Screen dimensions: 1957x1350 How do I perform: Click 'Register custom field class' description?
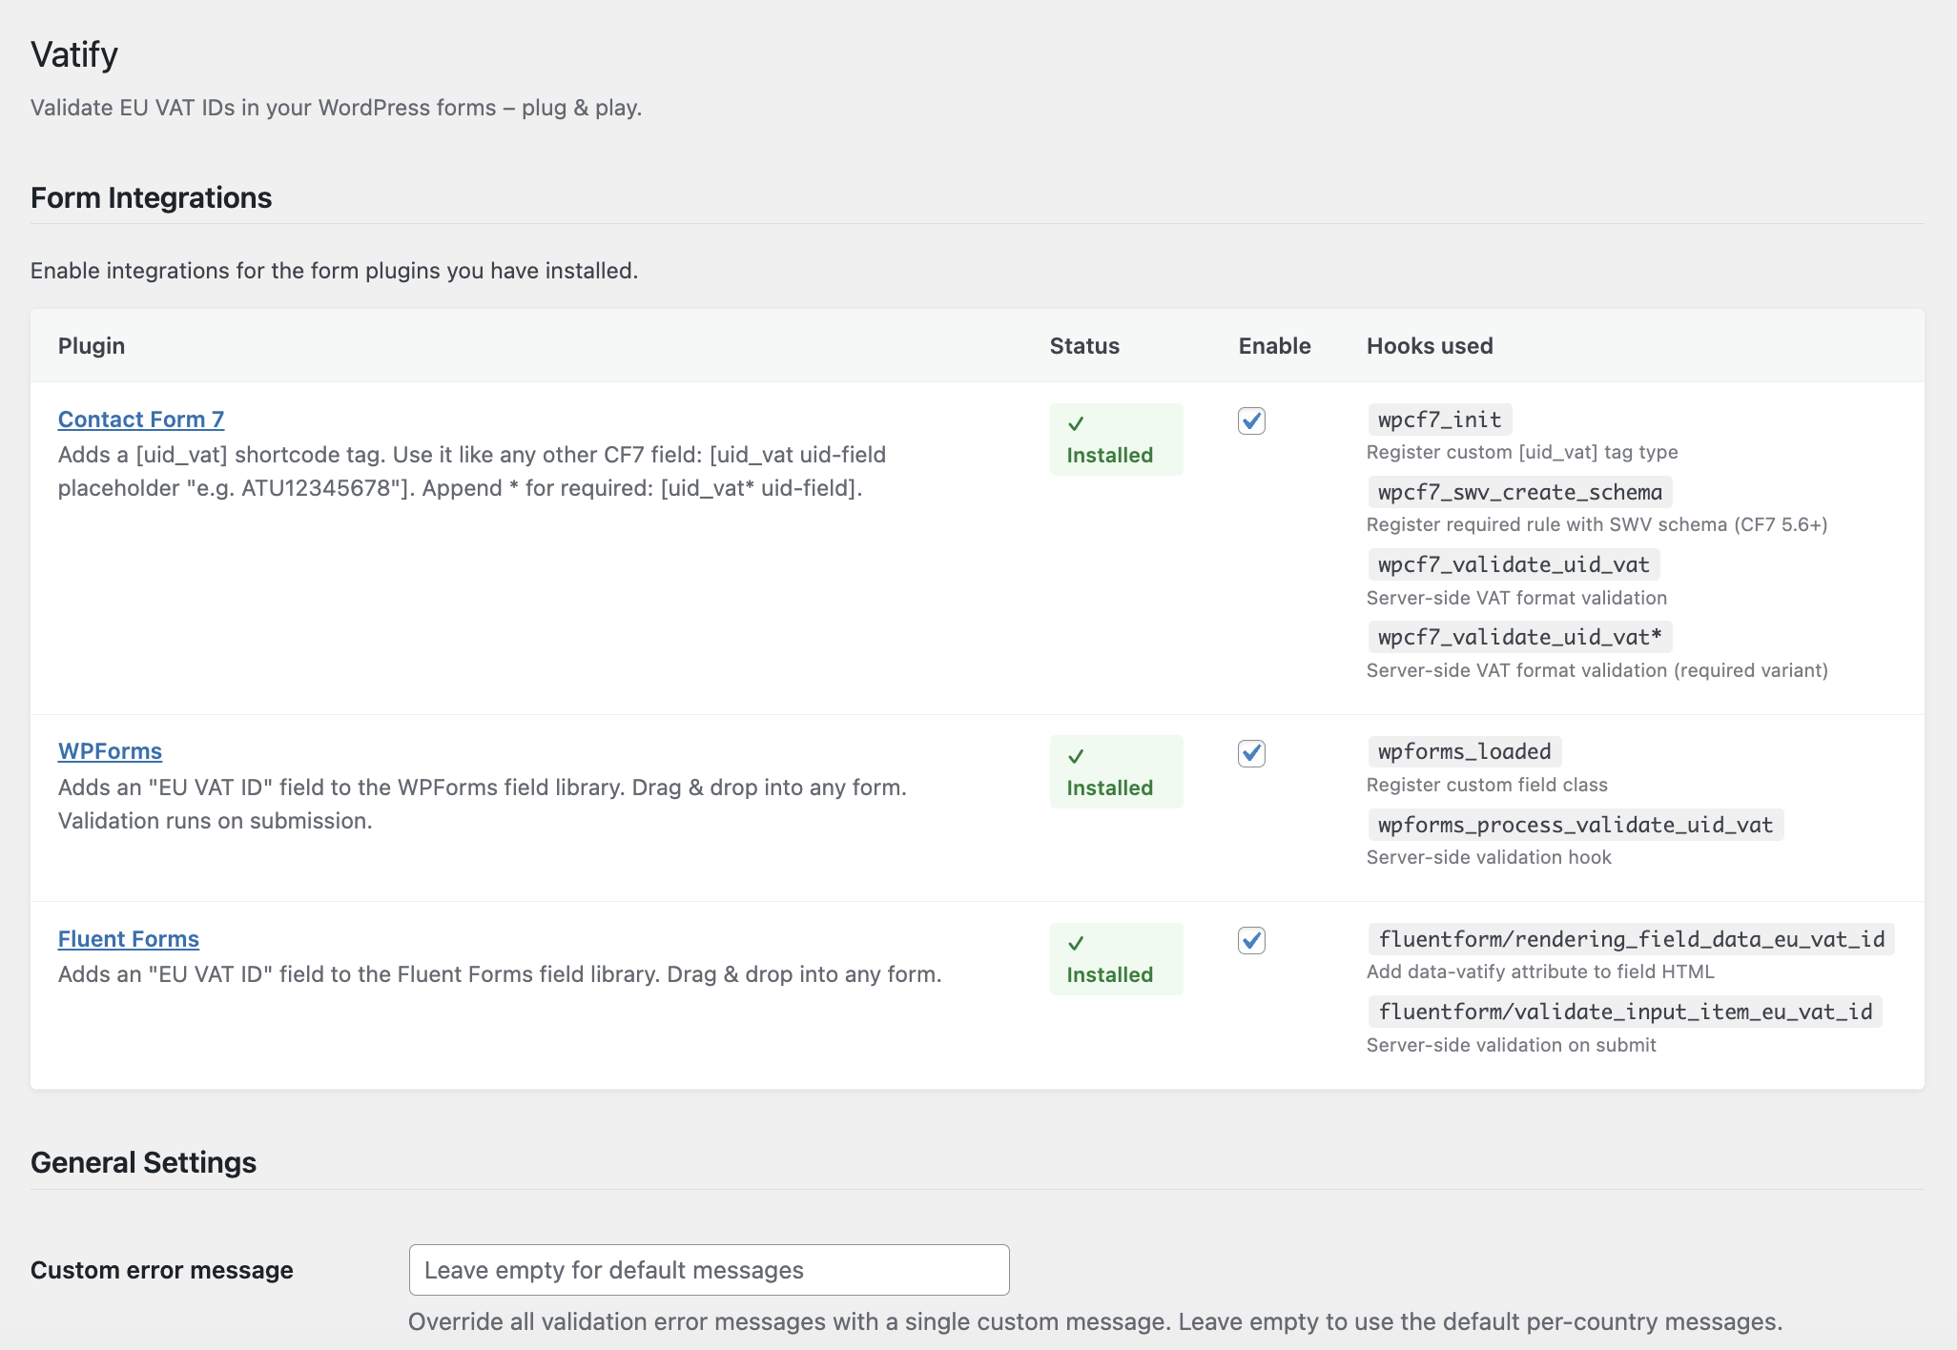(x=1487, y=785)
